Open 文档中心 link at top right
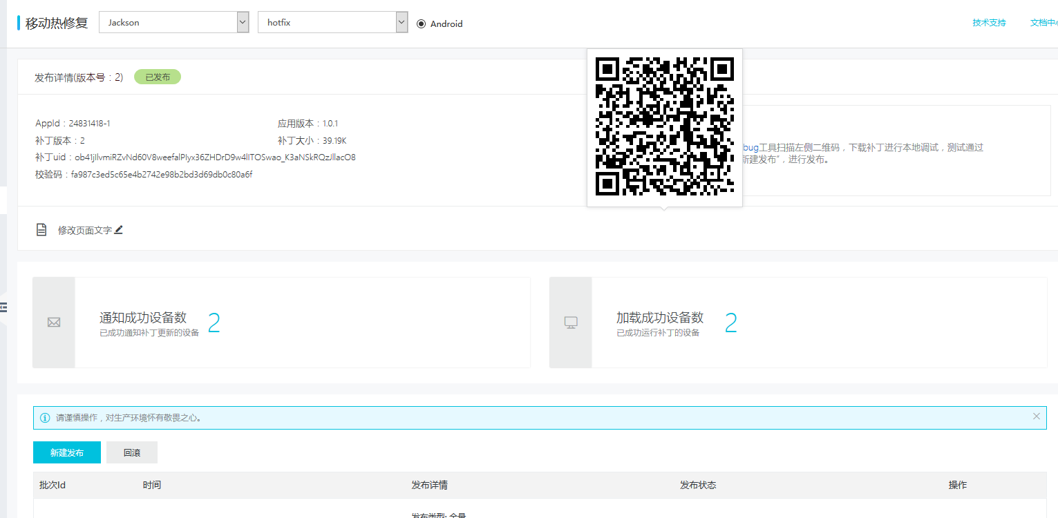This screenshot has height=518, width=1058. [x=1043, y=23]
